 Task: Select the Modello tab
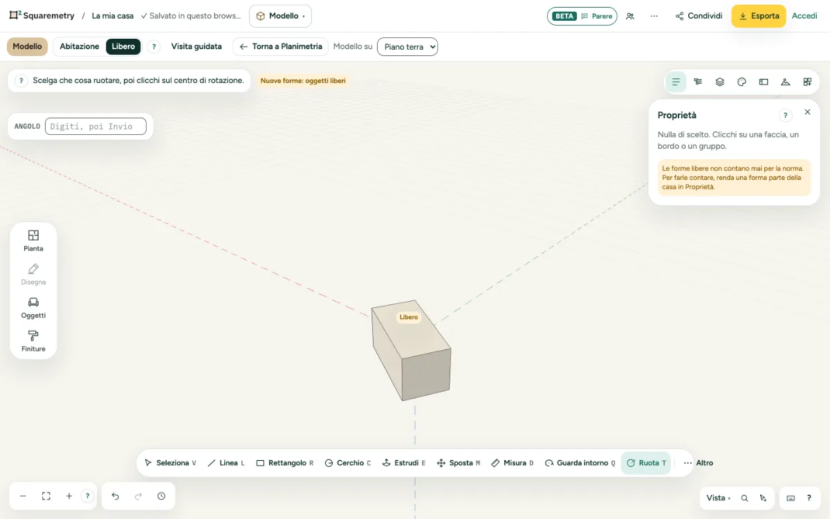tap(28, 46)
